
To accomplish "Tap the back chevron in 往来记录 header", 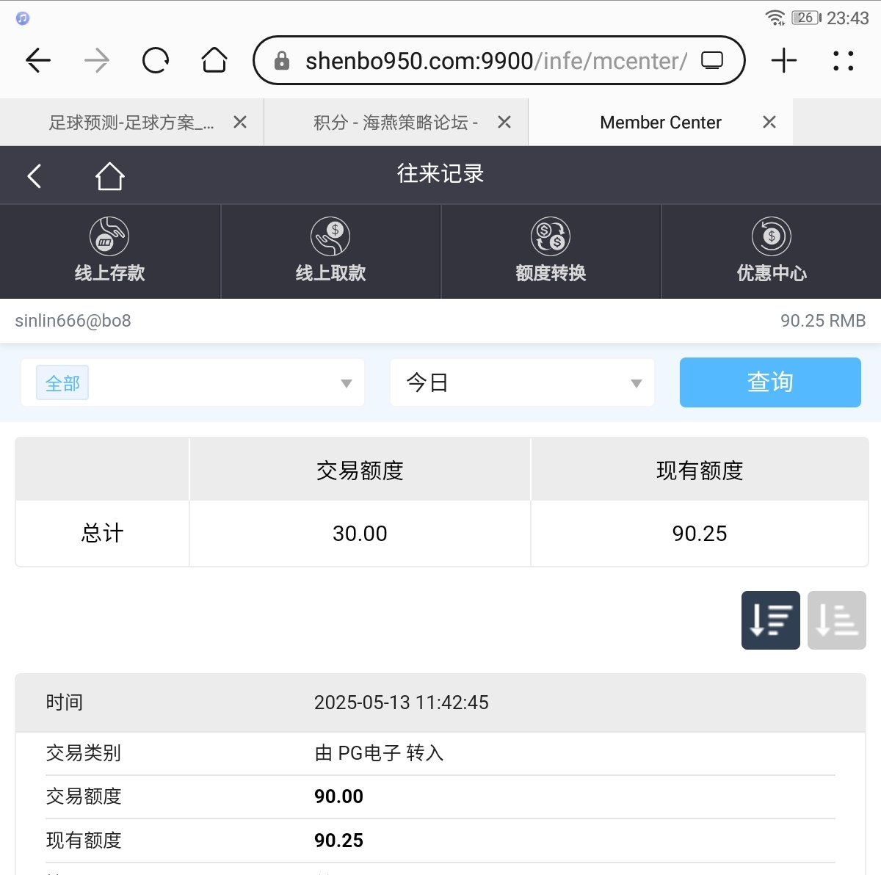I will (34, 176).
